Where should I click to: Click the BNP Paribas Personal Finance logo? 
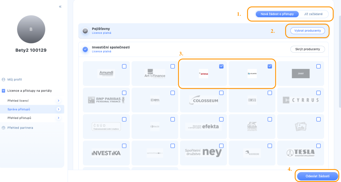tap(106, 100)
